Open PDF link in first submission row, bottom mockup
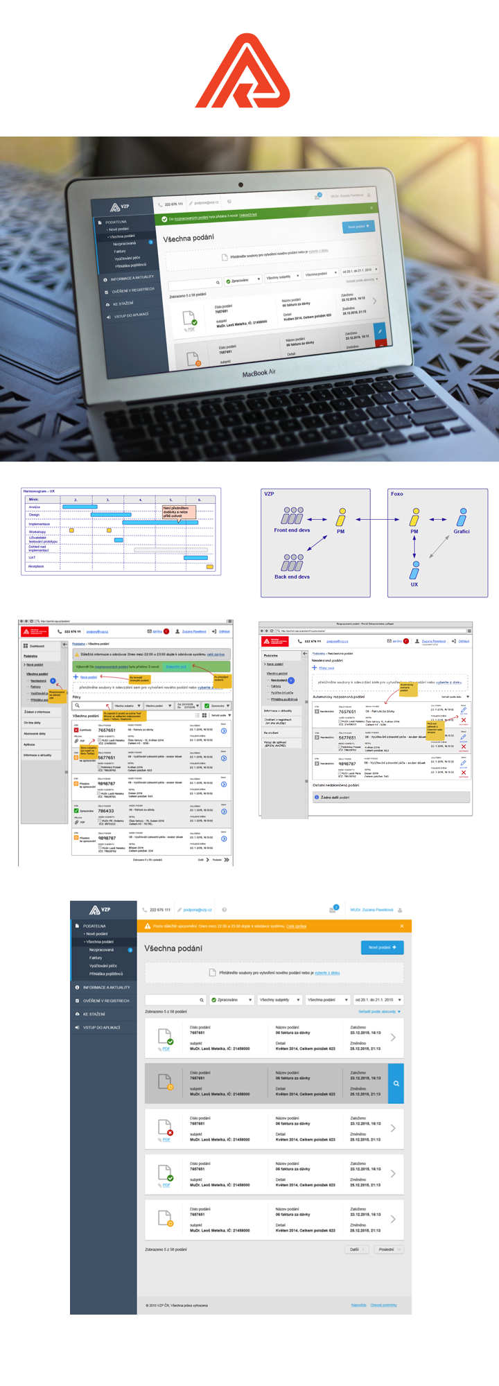Screen dimensions: 499x1386 coord(166,1049)
